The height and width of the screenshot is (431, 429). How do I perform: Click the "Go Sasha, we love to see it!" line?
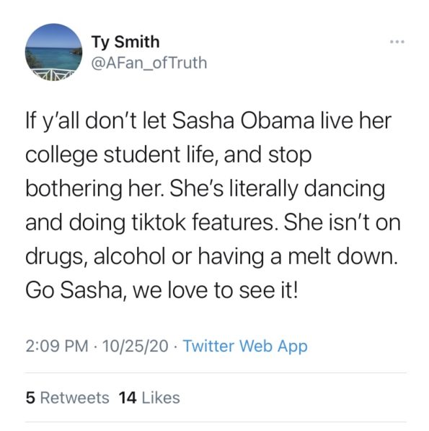point(162,290)
